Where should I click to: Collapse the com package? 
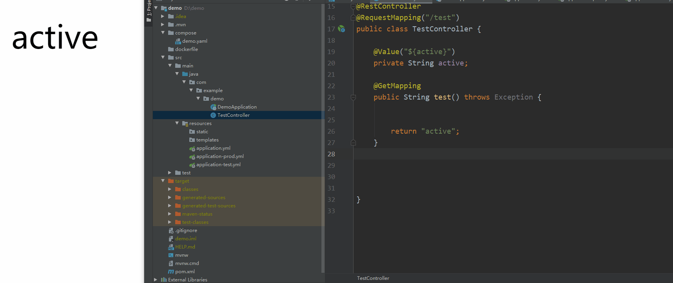pos(184,82)
